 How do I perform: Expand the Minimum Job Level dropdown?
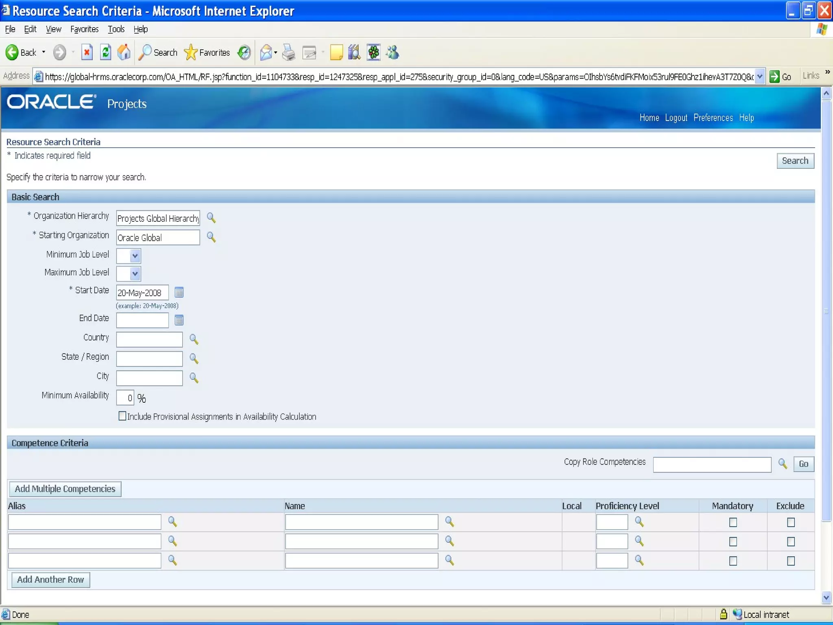135,256
